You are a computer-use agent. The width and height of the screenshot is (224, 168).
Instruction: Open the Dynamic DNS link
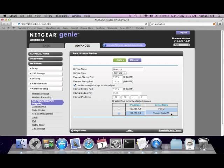(x=39, y=106)
